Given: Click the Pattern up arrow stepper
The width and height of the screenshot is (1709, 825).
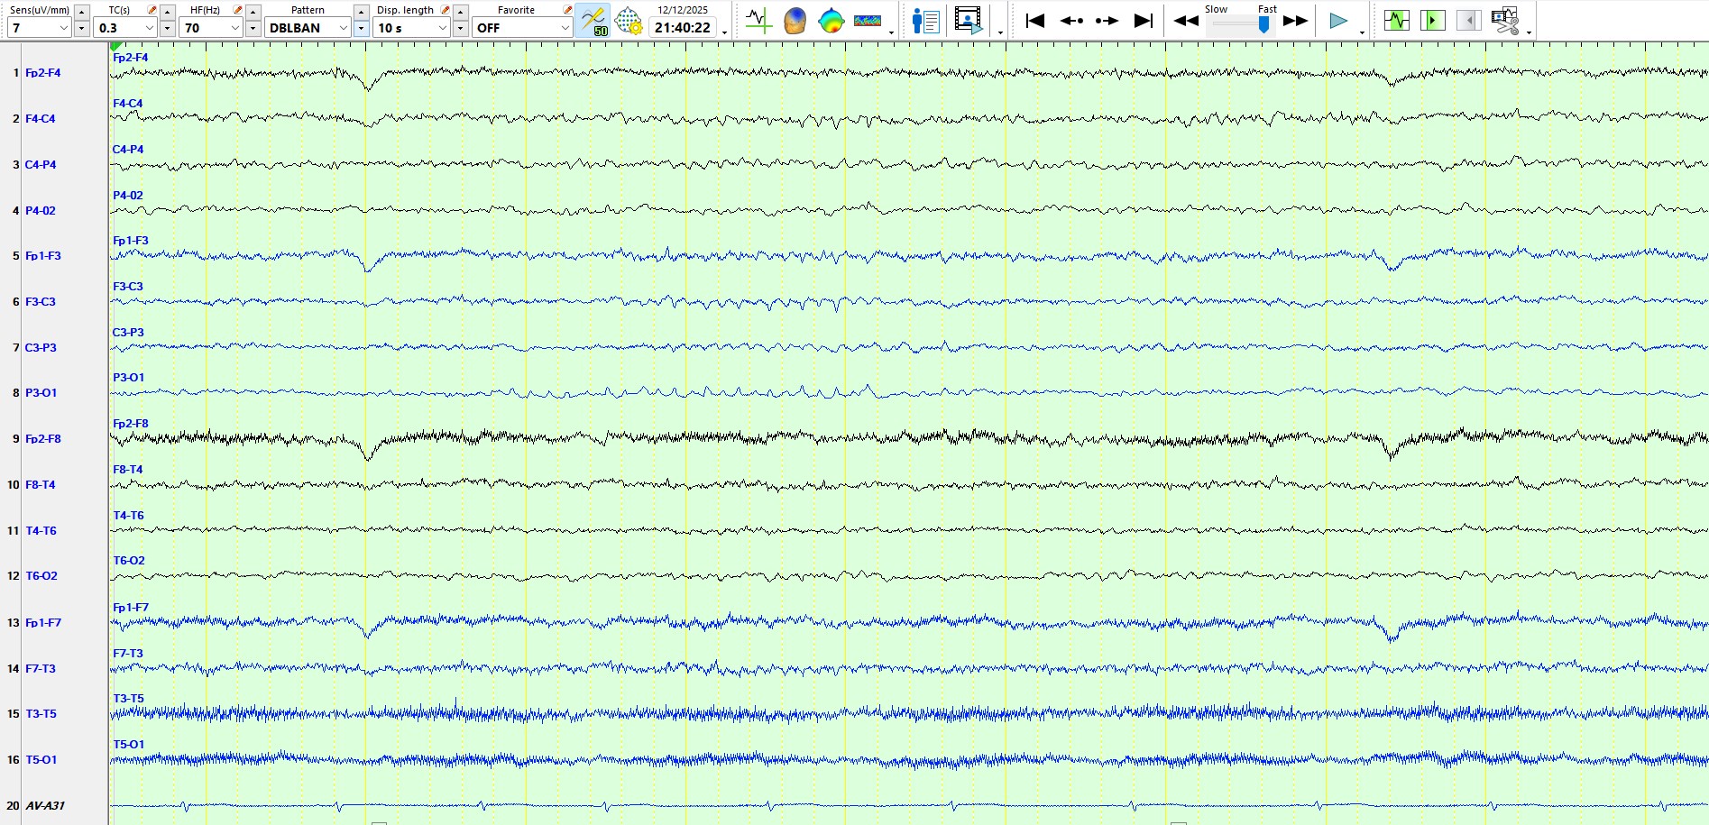Looking at the screenshot, I should 361,12.
